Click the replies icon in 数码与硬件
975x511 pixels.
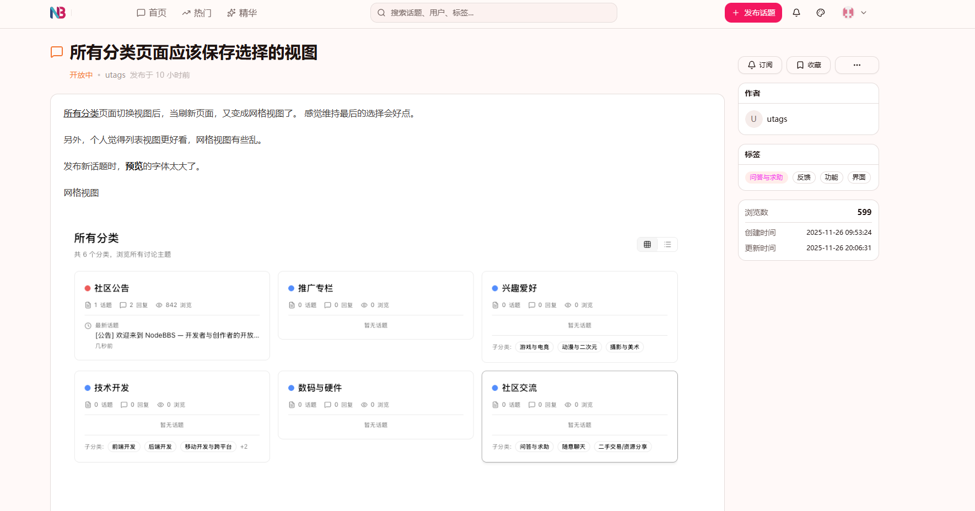coord(328,405)
